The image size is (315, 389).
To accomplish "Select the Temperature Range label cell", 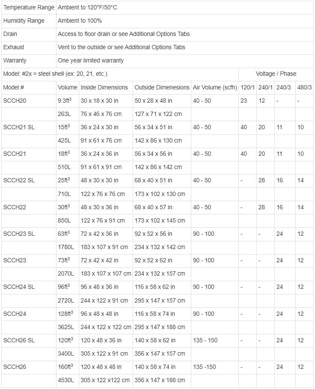I will point(29,7).
